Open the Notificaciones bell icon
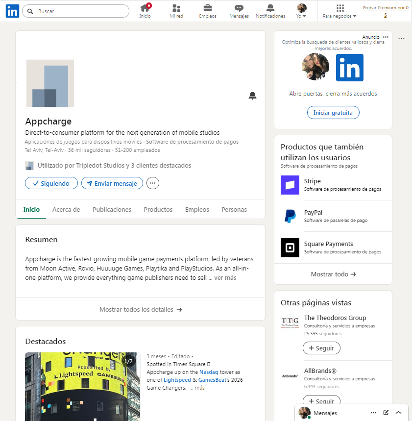412x421 pixels. click(x=270, y=11)
